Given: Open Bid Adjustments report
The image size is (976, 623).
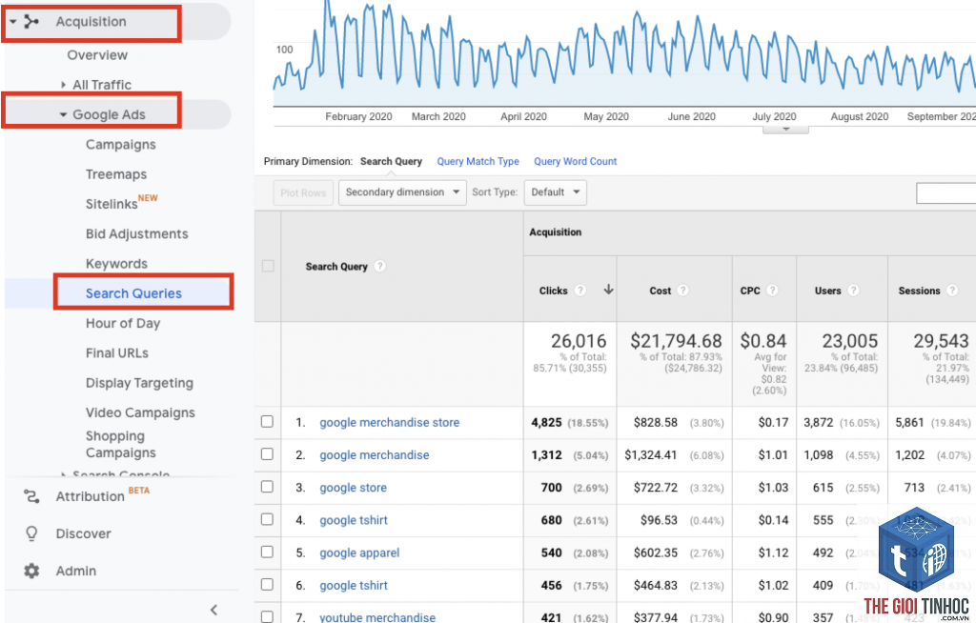Looking at the screenshot, I should point(137,234).
